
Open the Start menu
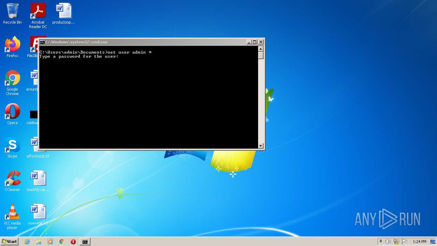[9, 242]
